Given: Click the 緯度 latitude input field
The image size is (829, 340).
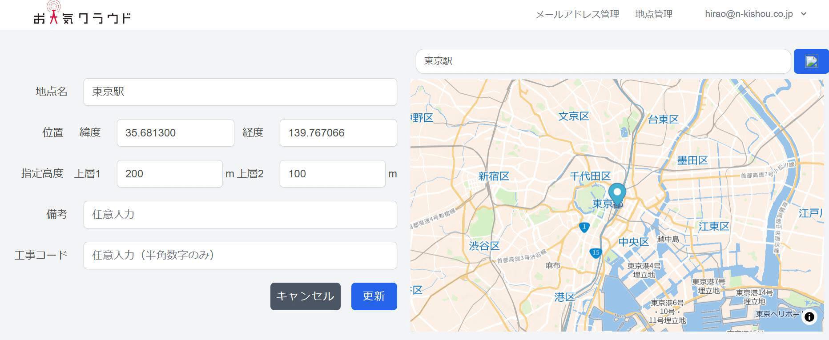Looking at the screenshot, I should [x=175, y=133].
